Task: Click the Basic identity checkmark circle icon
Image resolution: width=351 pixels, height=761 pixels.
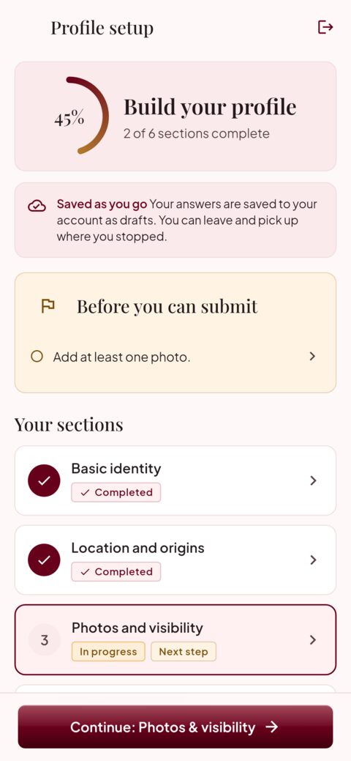Action: pos(44,480)
